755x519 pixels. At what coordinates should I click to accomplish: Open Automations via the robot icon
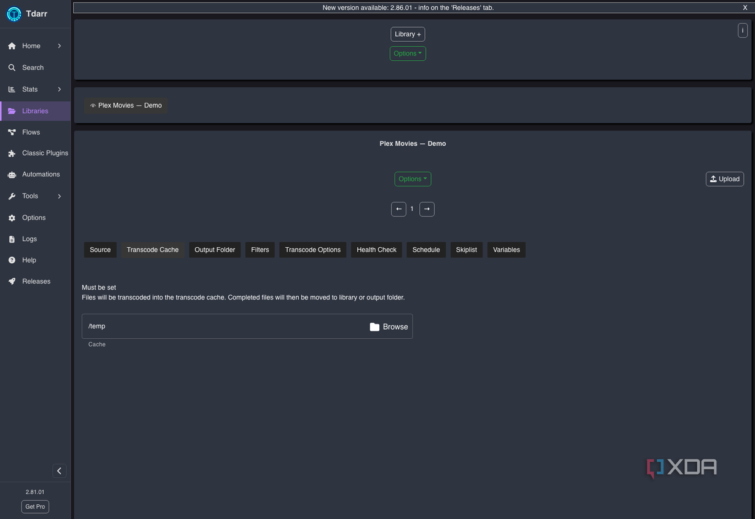pos(12,175)
